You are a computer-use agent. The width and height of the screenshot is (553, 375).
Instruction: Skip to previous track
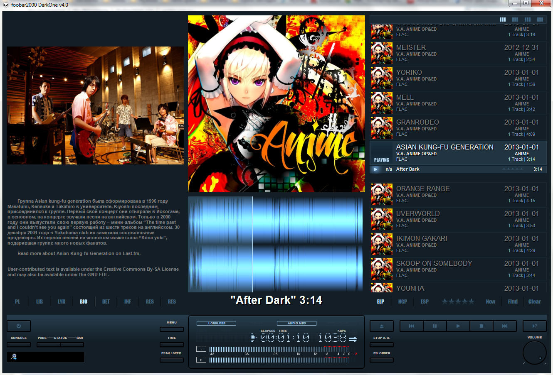tap(411, 326)
